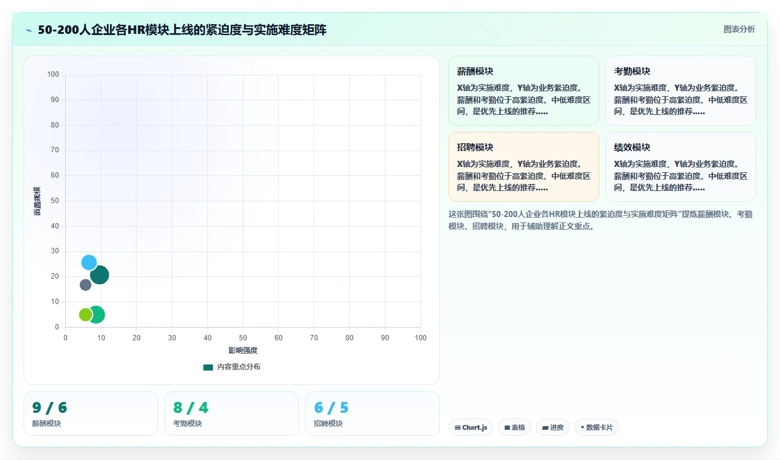Open the 薪酬模块 info card
The width and height of the screenshot is (780, 460).
[523, 91]
